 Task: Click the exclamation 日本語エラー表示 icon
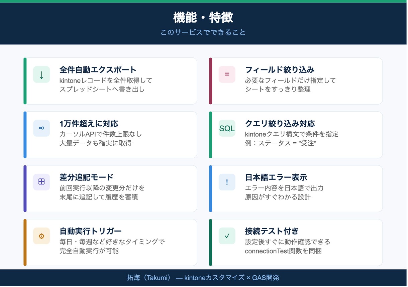pyautogui.click(x=227, y=182)
